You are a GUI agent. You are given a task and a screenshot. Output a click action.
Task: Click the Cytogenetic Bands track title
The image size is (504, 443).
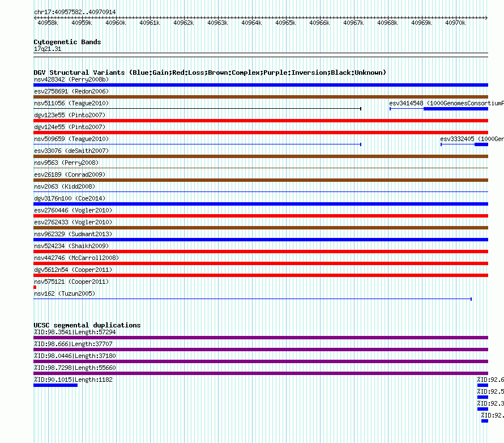(x=67, y=42)
